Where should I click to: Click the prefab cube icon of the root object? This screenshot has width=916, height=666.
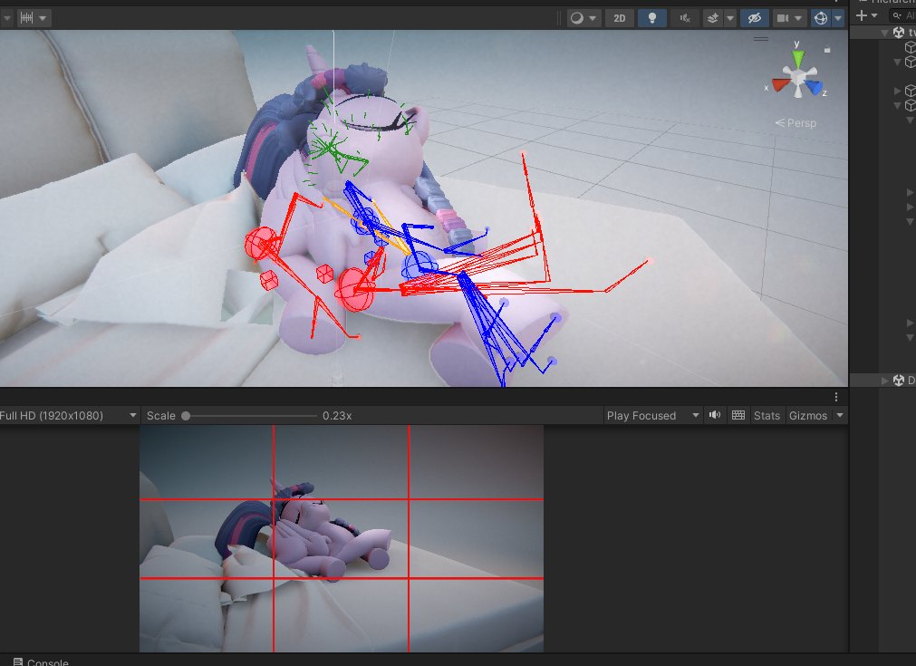[x=898, y=33]
